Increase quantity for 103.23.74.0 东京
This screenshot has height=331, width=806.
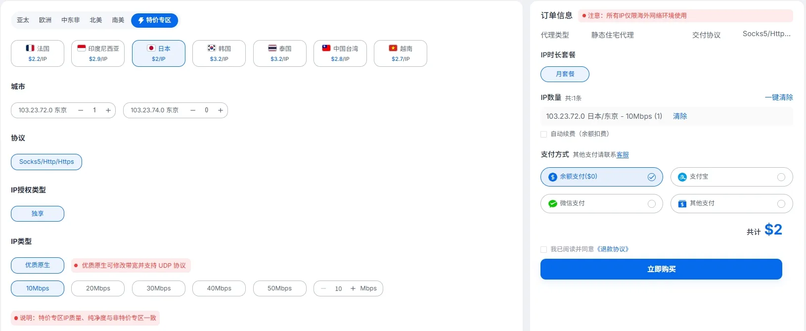point(221,110)
